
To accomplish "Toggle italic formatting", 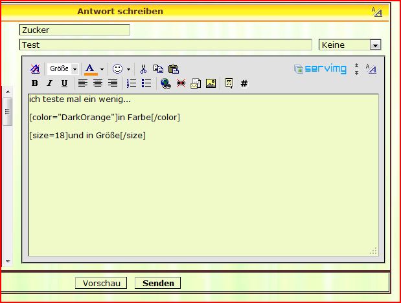I will 50,83.
